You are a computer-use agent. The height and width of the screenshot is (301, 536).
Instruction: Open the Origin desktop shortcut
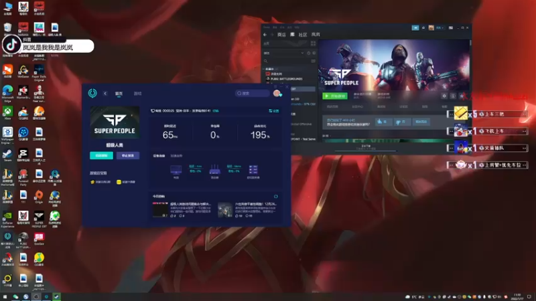(39, 197)
